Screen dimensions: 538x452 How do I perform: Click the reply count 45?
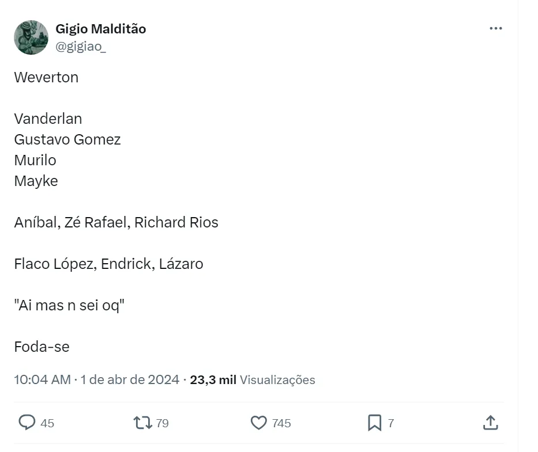[47, 423]
